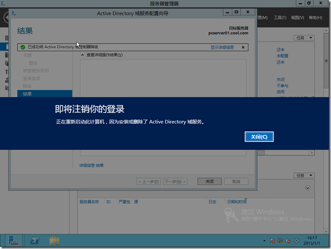Open Server Manager from the taskbar
The height and width of the screenshot is (249, 331).
(x=13, y=241)
